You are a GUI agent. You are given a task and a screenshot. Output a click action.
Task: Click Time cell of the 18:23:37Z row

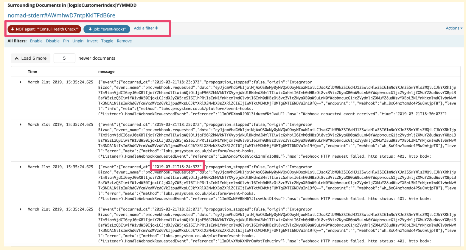point(60,82)
